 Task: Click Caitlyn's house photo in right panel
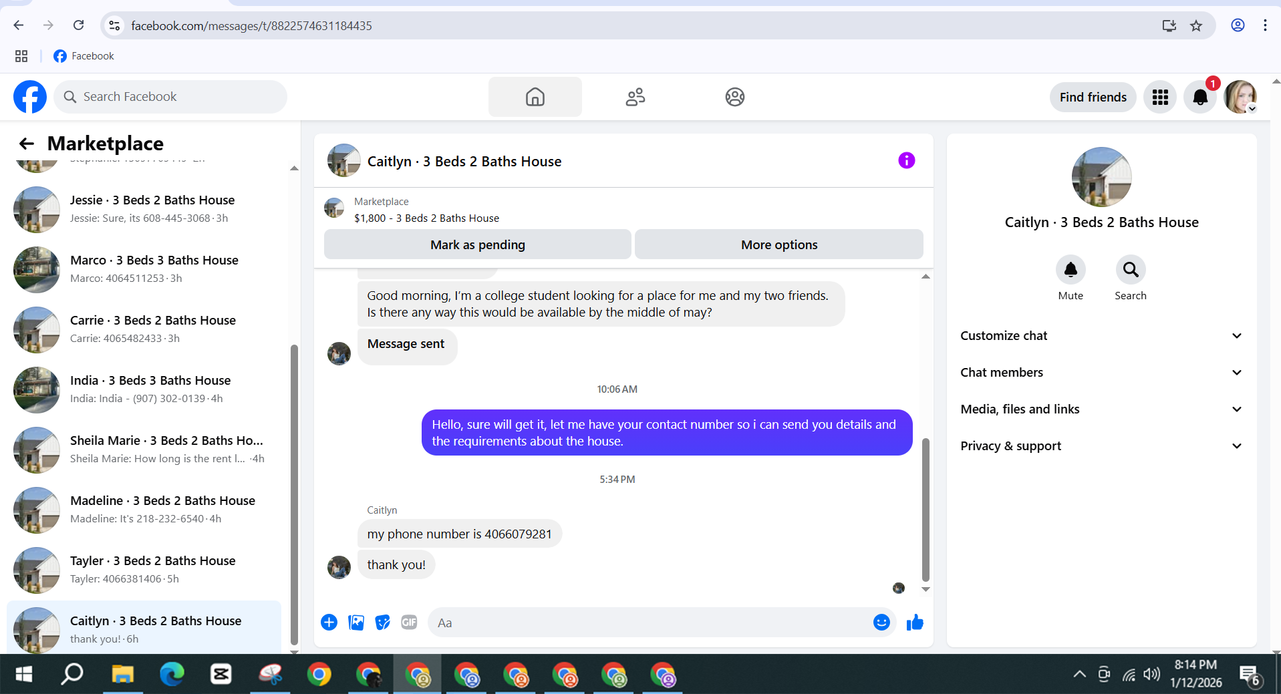click(1101, 177)
